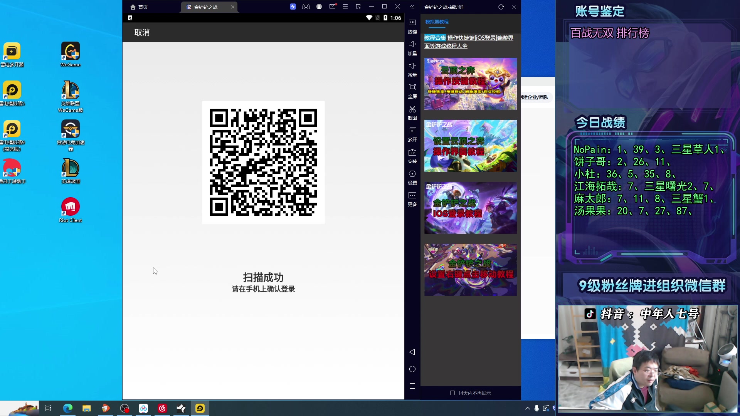
Task: Open File Explorer from taskbar
Action: tap(86, 408)
